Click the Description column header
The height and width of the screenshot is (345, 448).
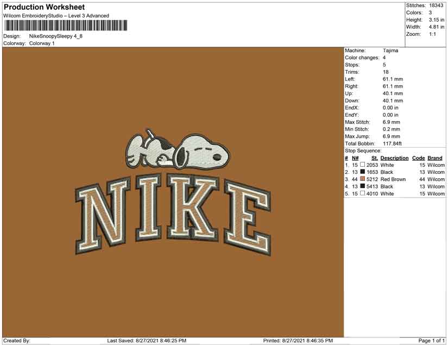394,158
